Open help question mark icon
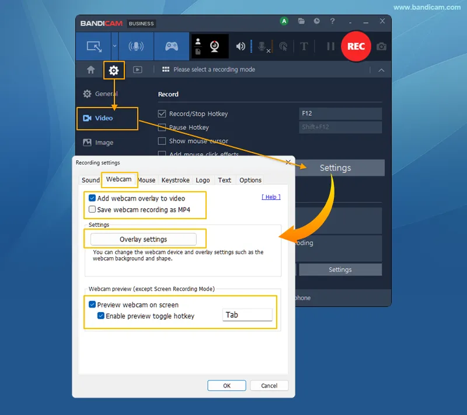 (x=332, y=21)
